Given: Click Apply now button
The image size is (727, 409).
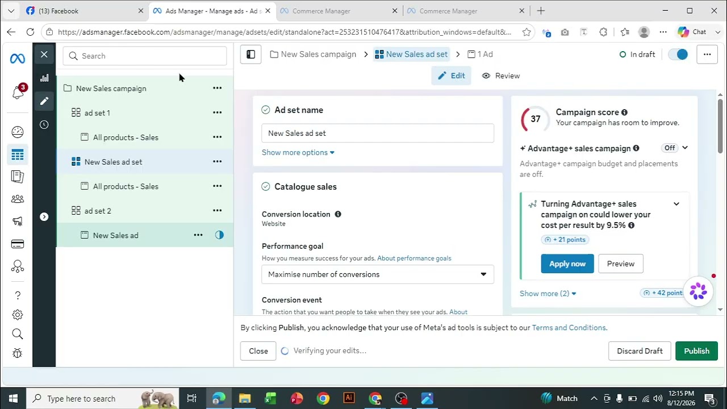Looking at the screenshot, I should [567, 264].
